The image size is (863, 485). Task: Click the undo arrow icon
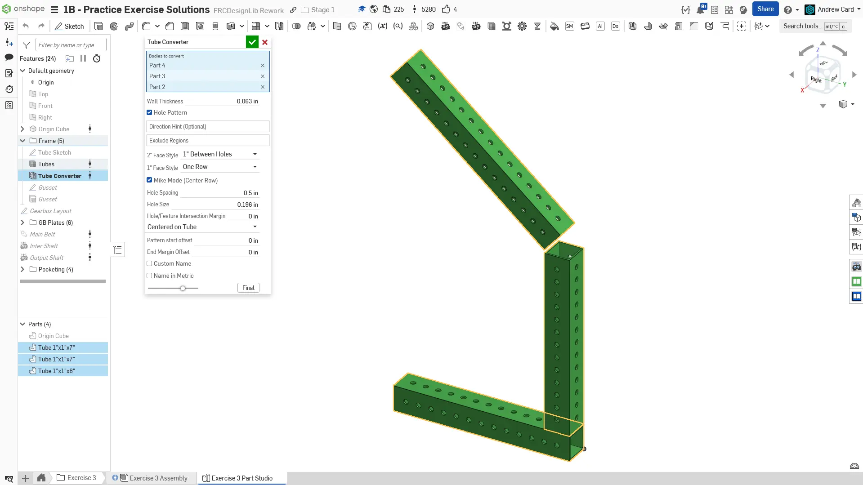tap(26, 26)
